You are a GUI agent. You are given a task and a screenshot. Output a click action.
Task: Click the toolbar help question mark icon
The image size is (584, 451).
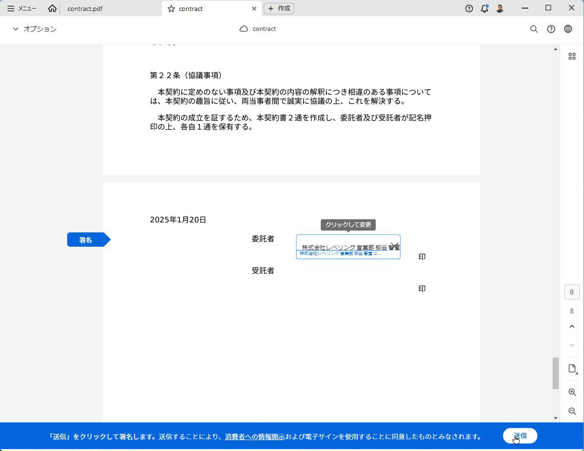pos(551,29)
